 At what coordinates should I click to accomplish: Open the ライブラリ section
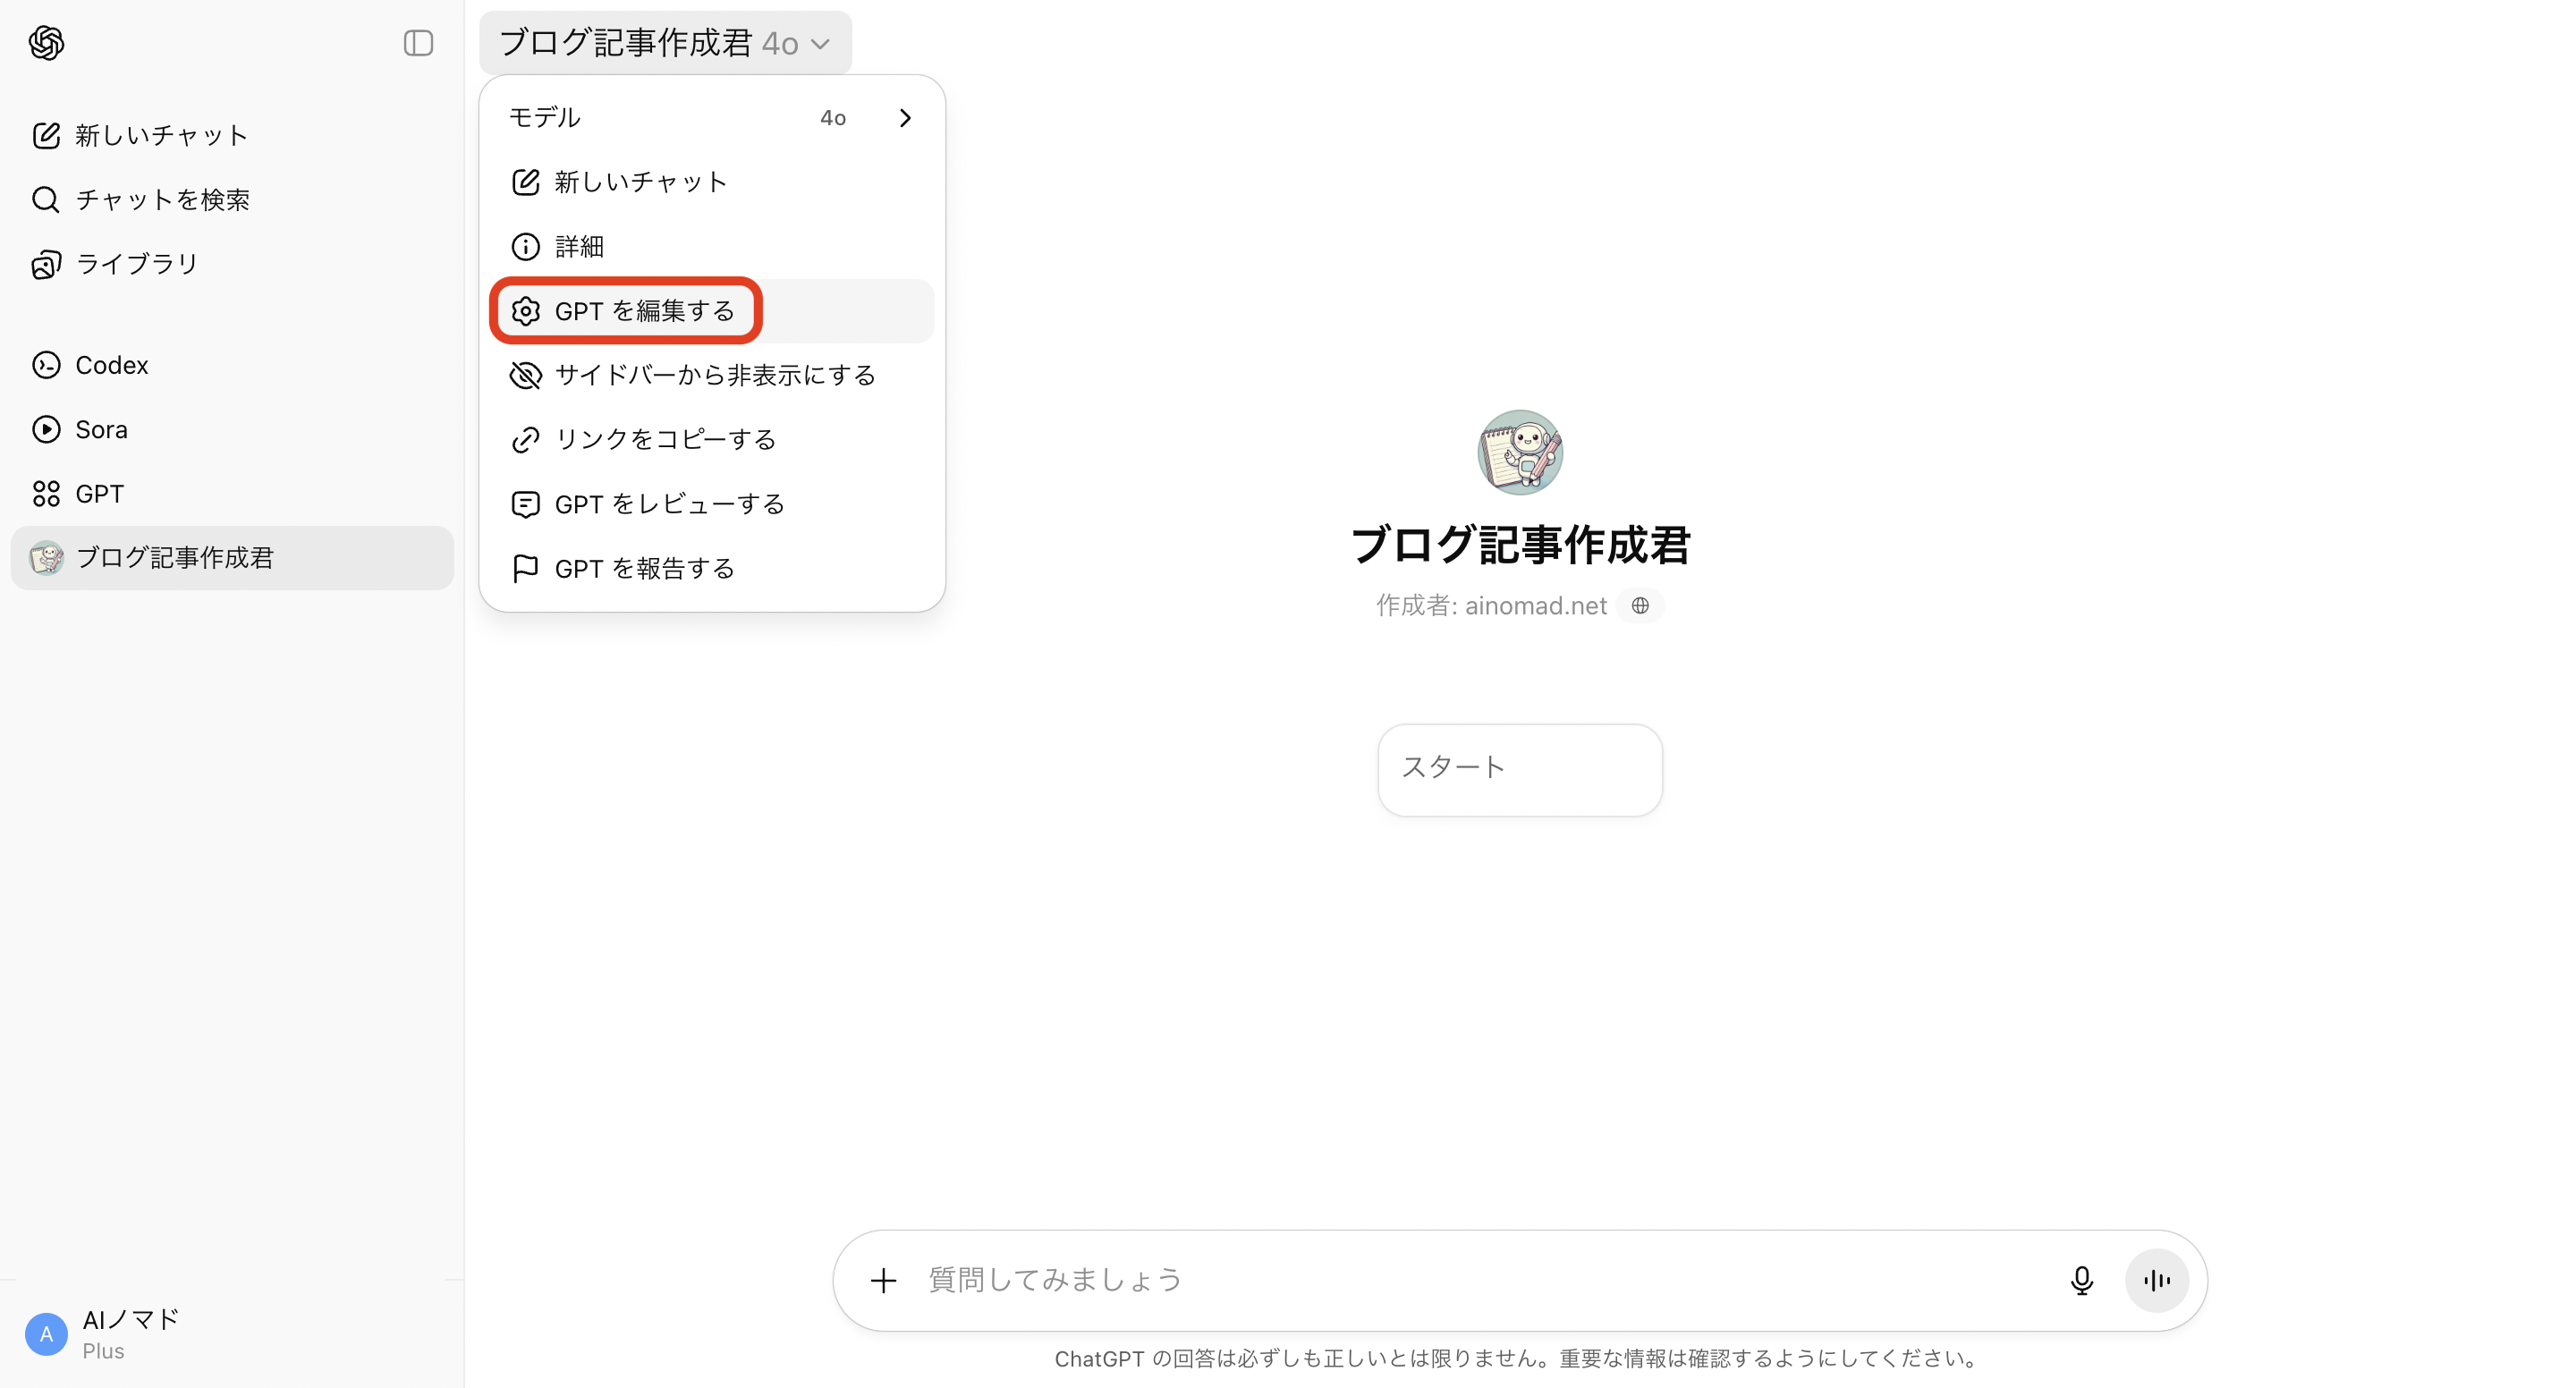232,264
